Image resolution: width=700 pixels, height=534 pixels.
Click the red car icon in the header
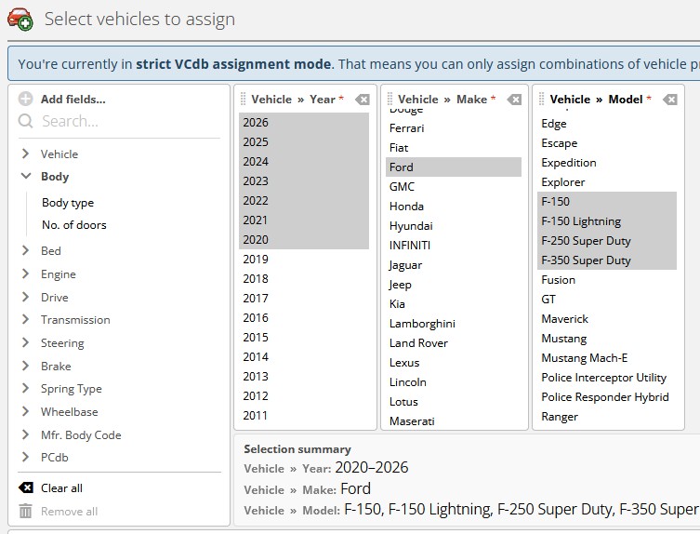[x=20, y=19]
